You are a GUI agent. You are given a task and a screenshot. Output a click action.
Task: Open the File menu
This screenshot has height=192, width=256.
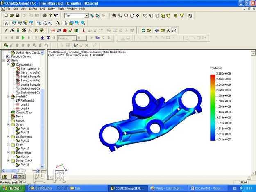8,9
